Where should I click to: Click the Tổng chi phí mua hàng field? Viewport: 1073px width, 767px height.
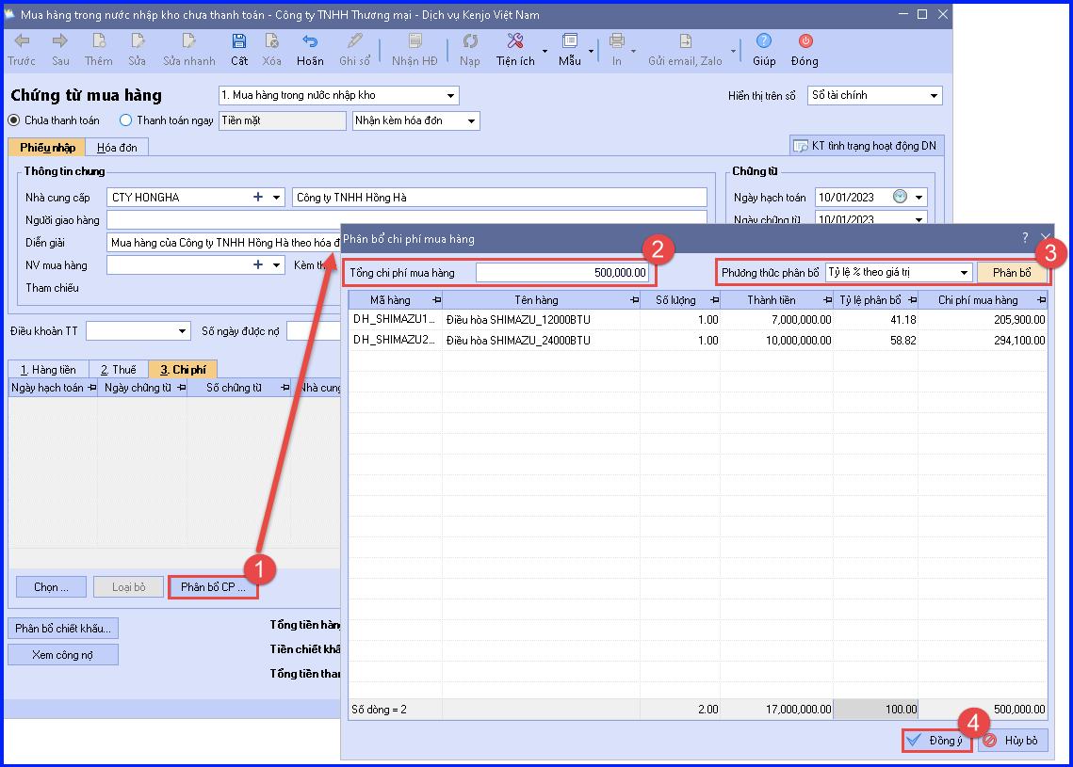[561, 273]
